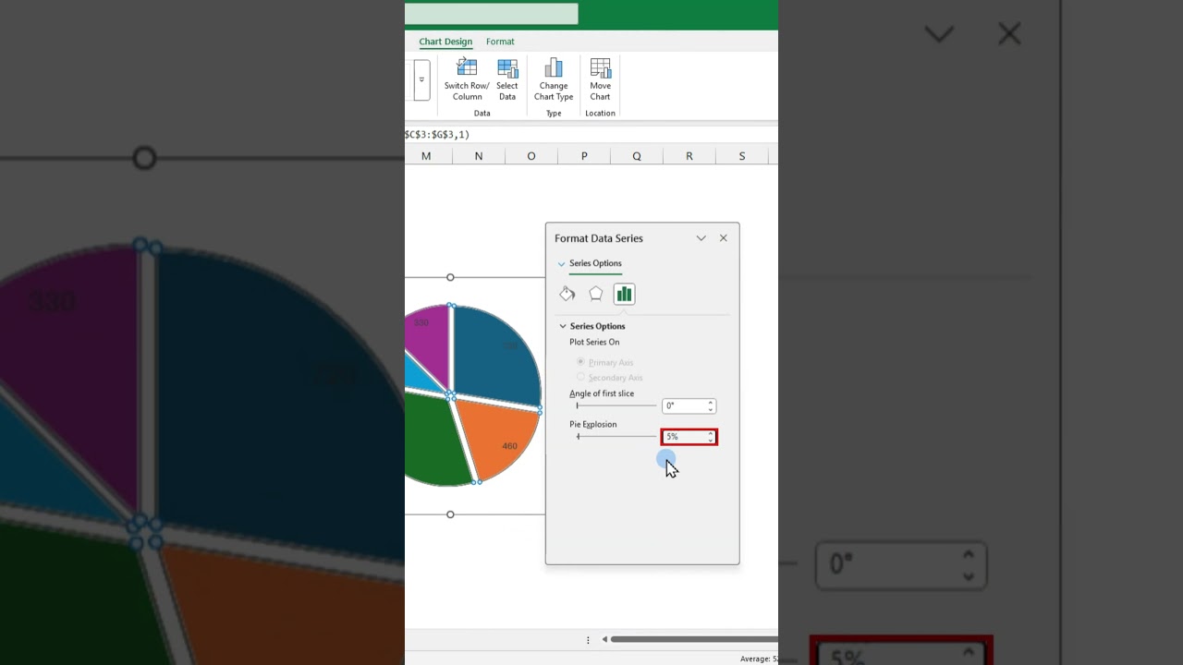This screenshot has height=665, width=1183.
Task: Click Move Chart icon
Action: tap(601, 67)
